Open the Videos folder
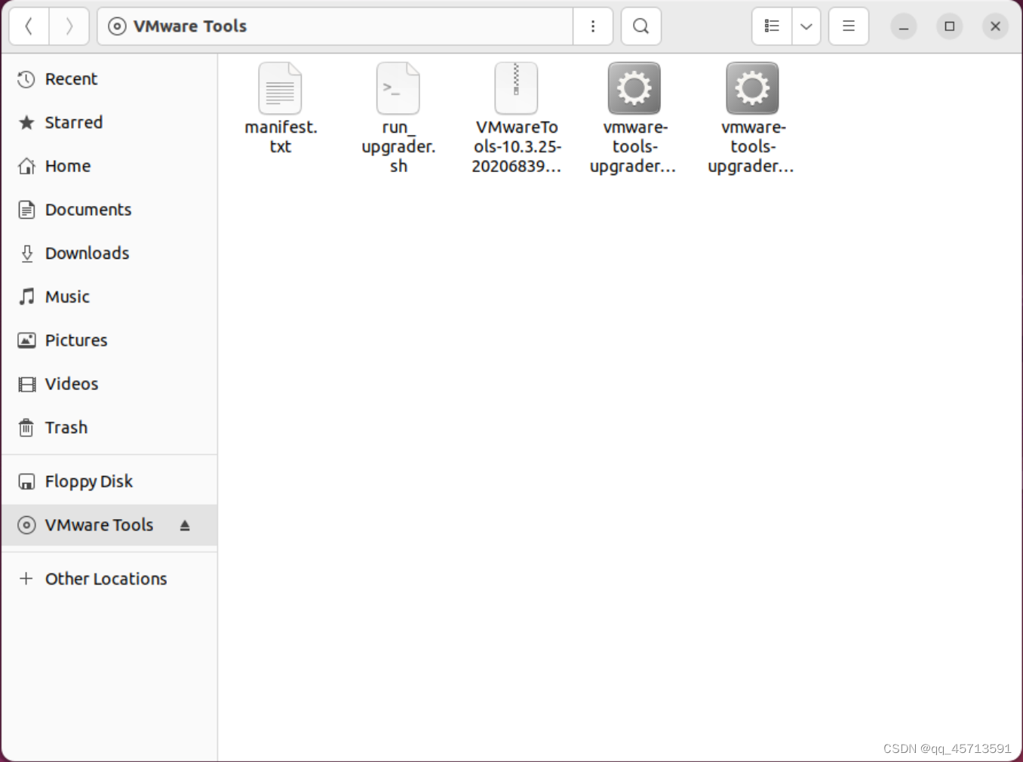The height and width of the screenshot is (762, 1023). tap(71, 384)
